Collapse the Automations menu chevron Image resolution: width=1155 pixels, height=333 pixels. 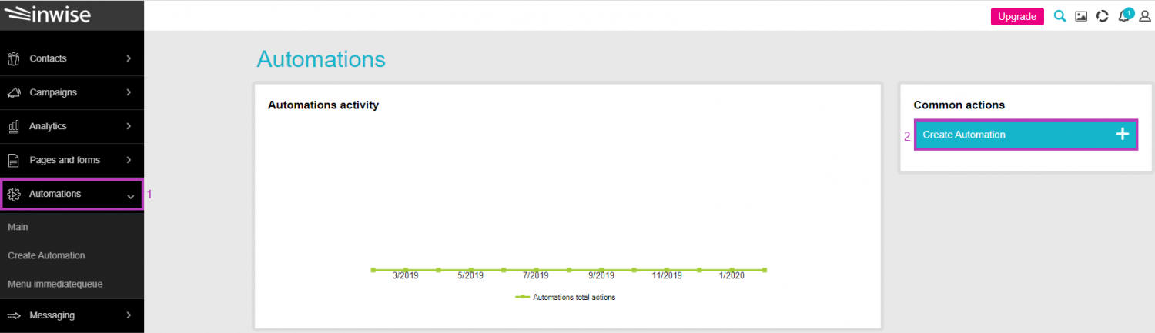click(x=130, y=195)
